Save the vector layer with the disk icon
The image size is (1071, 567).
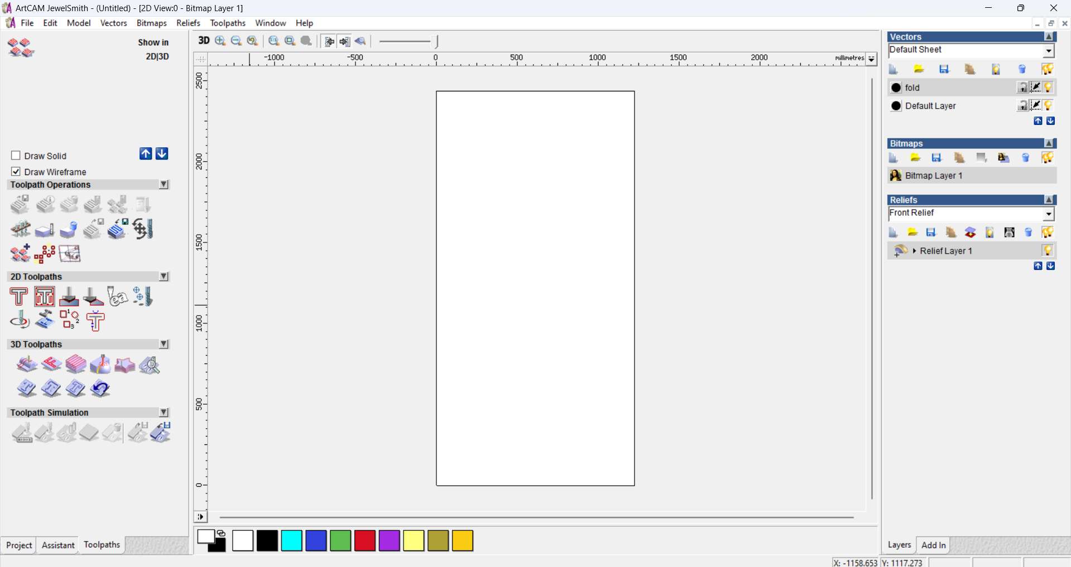coord(944,69)
